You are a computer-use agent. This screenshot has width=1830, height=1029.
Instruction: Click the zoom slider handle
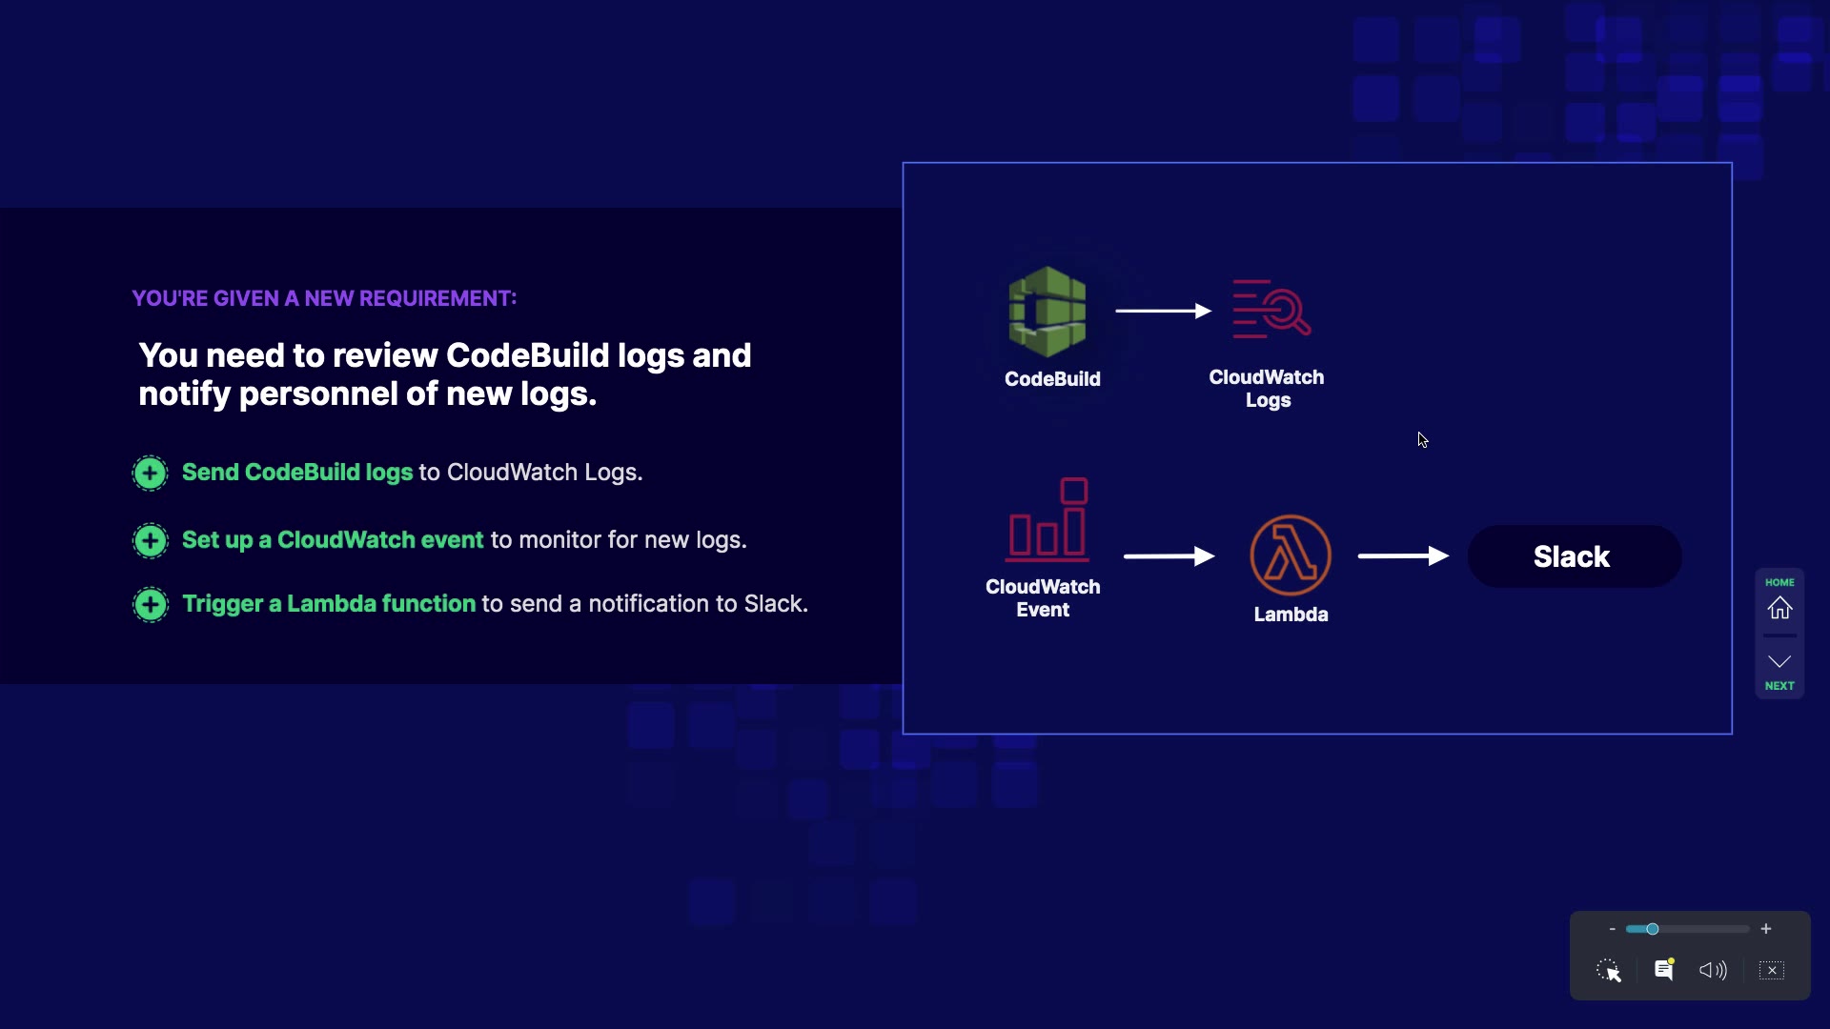1653,929
